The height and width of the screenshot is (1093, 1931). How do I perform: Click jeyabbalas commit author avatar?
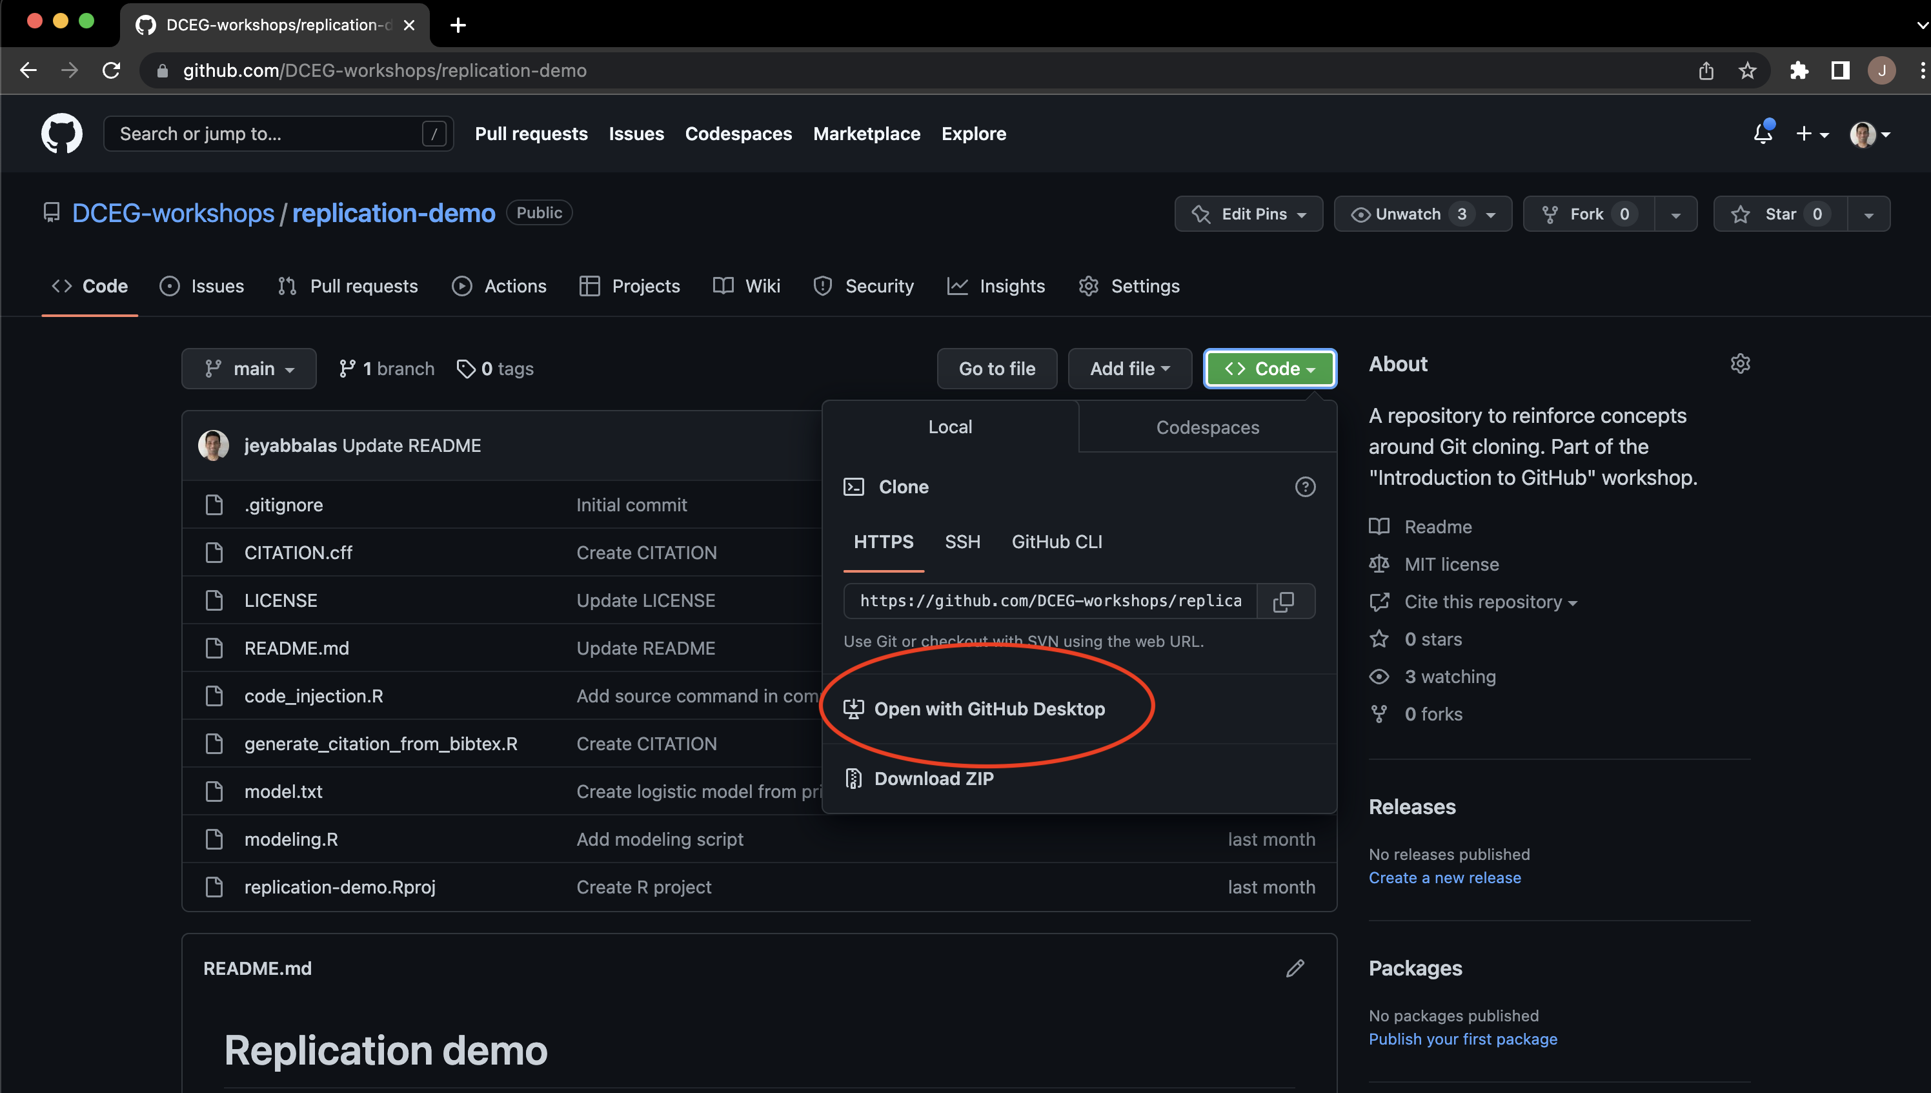pyautogui.click(x=213, y=445)
